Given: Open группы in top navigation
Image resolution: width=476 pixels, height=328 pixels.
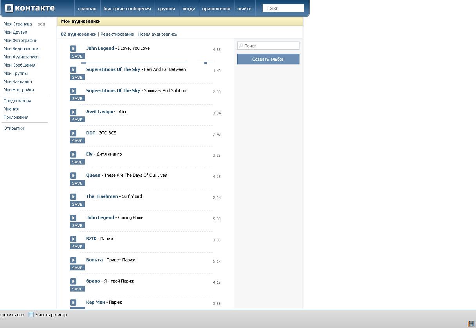Looking at the screenshot, I should tap(166, 9).
